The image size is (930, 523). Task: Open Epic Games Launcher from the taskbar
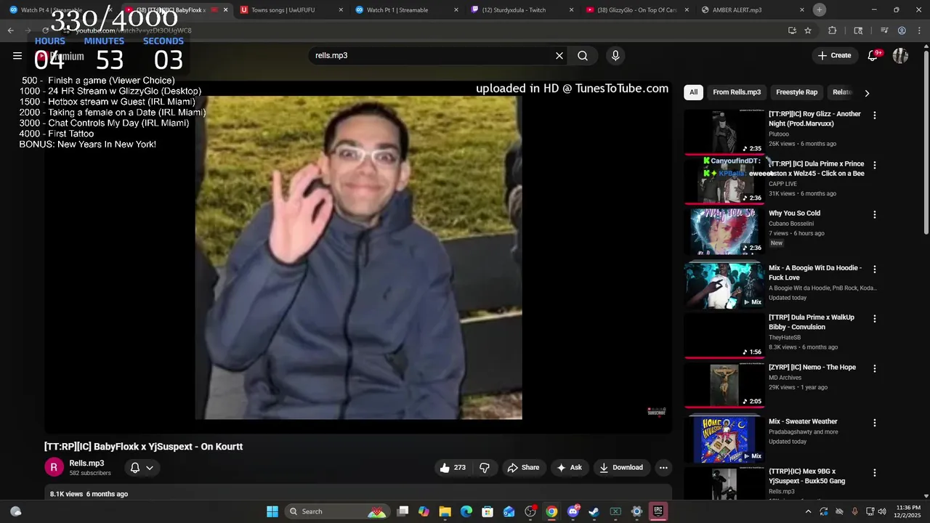658,511
